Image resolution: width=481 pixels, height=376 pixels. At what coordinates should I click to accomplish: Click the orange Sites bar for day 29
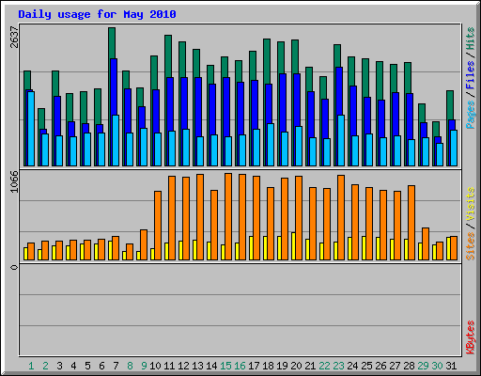426,243
